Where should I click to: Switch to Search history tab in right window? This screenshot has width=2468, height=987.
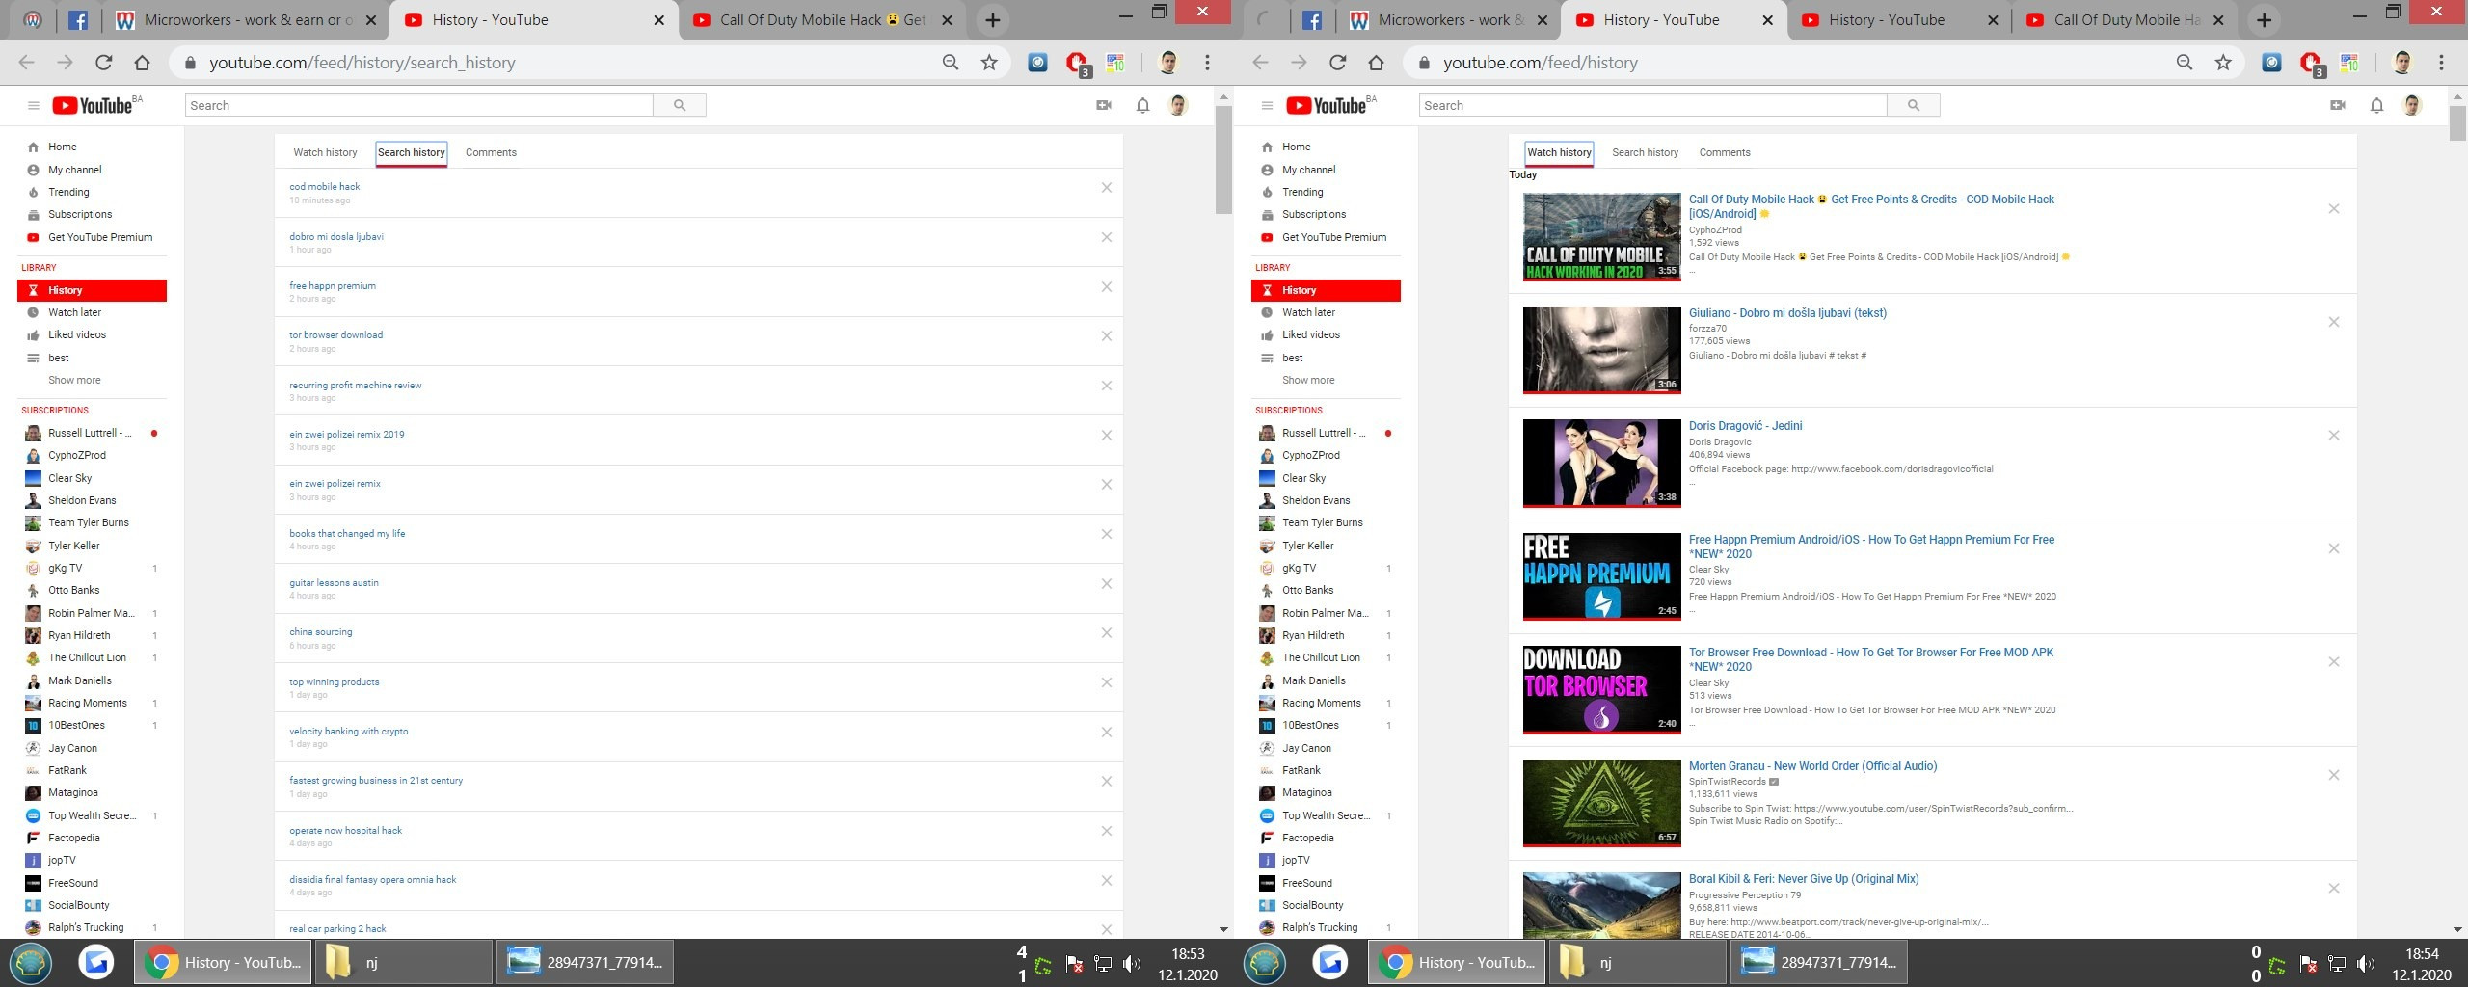click(x=1645, y=152)
